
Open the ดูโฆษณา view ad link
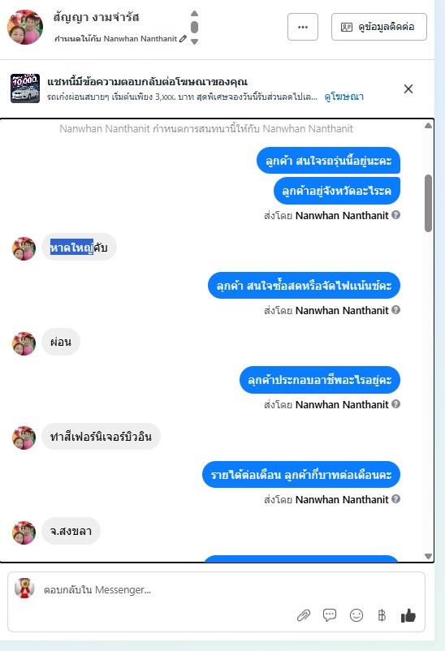344,97
